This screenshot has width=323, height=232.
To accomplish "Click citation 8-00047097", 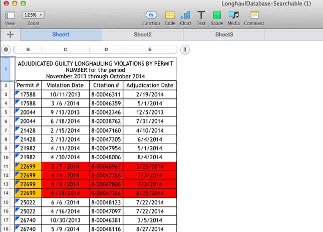I will [x=106, y=211].
